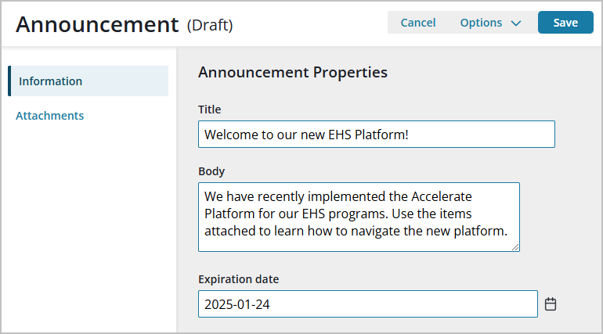Click inside the Body text area
Viewport: 603px width, 334px height.
[x=359, y=217]
